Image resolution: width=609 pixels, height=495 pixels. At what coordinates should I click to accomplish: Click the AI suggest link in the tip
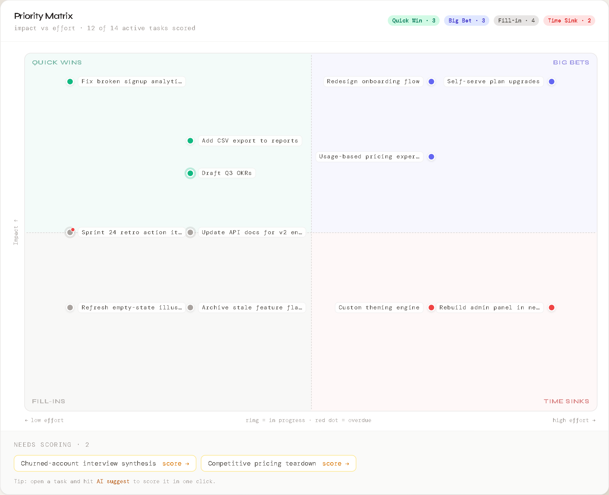coord(113,481)
